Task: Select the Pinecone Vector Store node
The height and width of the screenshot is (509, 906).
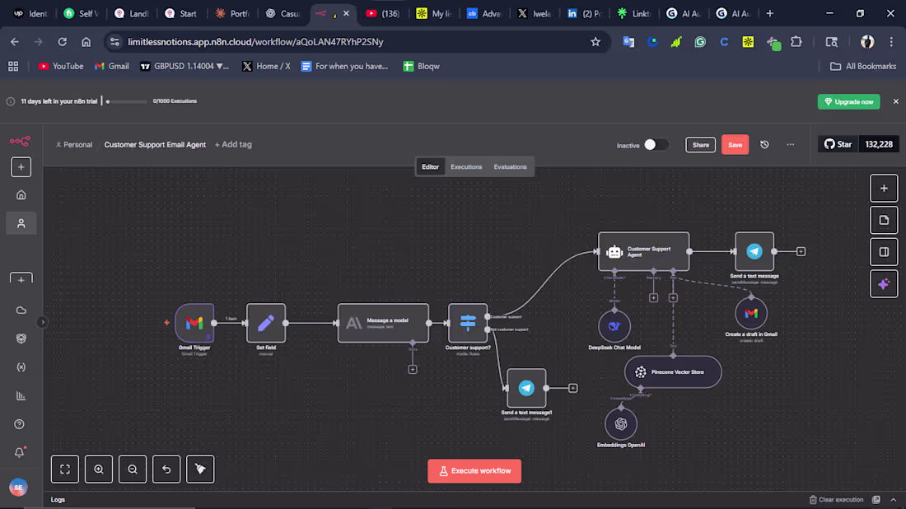Action: pyautogui.click(x=673, y=371)
